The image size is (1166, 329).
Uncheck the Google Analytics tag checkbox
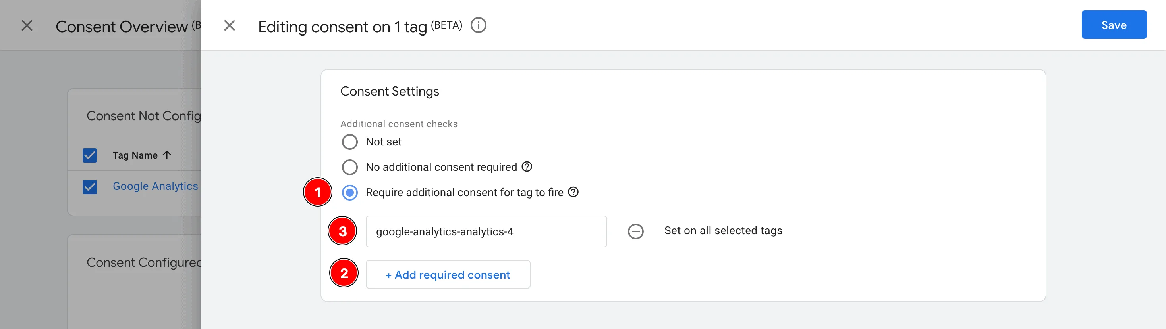90,187
